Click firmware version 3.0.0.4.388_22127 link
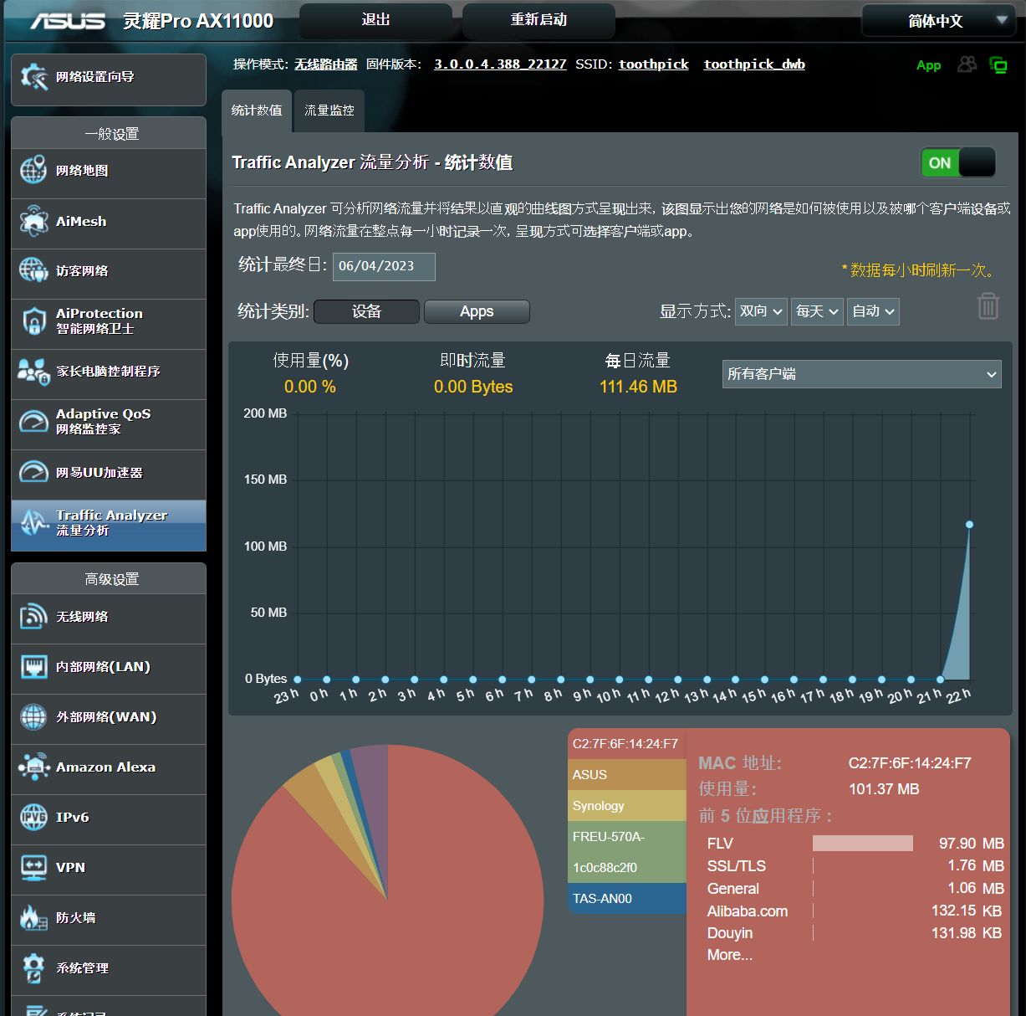 [x=500, y=64]
